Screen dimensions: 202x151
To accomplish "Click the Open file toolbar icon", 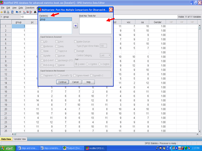I will [x=2, y=12].
